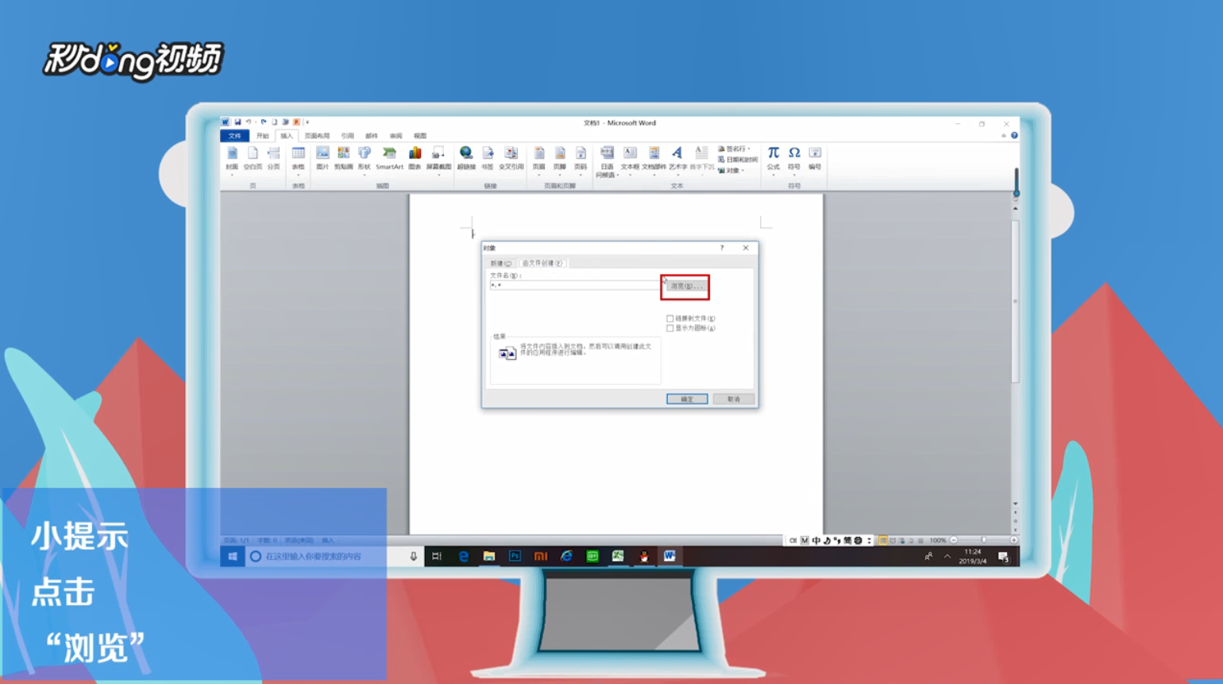Switch to the Mailings (邮件) tab
Screen dimensions: 1223x684
[372, 136]
